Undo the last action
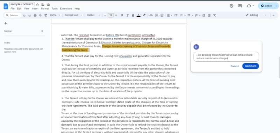Viewport: 280px width, 133px height. tap(24, 15)
